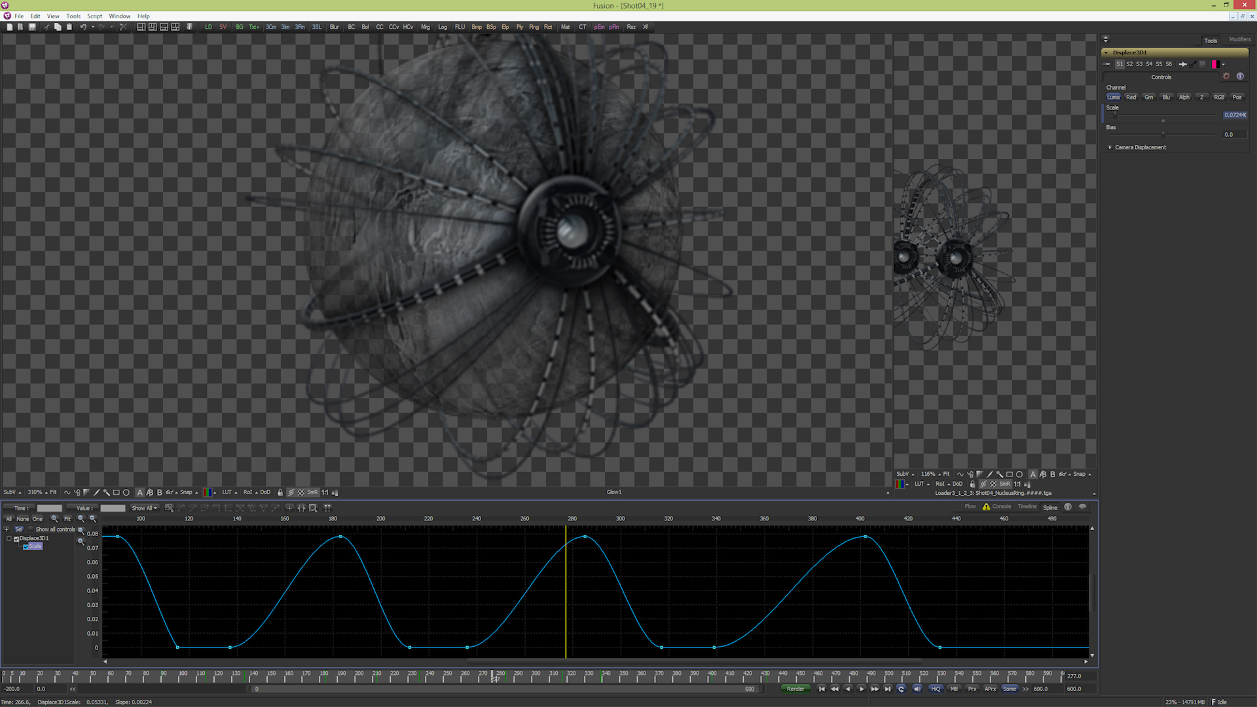Screen dimensions: 1257x707
Task: Click the pink tile color swatch
Action: [x=1215, y=64]
